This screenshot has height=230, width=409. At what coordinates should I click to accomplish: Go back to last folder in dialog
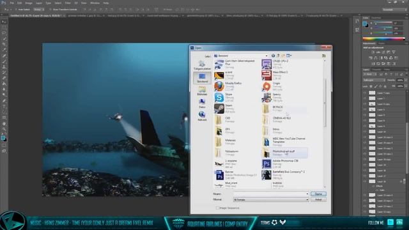(x=273, y=56)
